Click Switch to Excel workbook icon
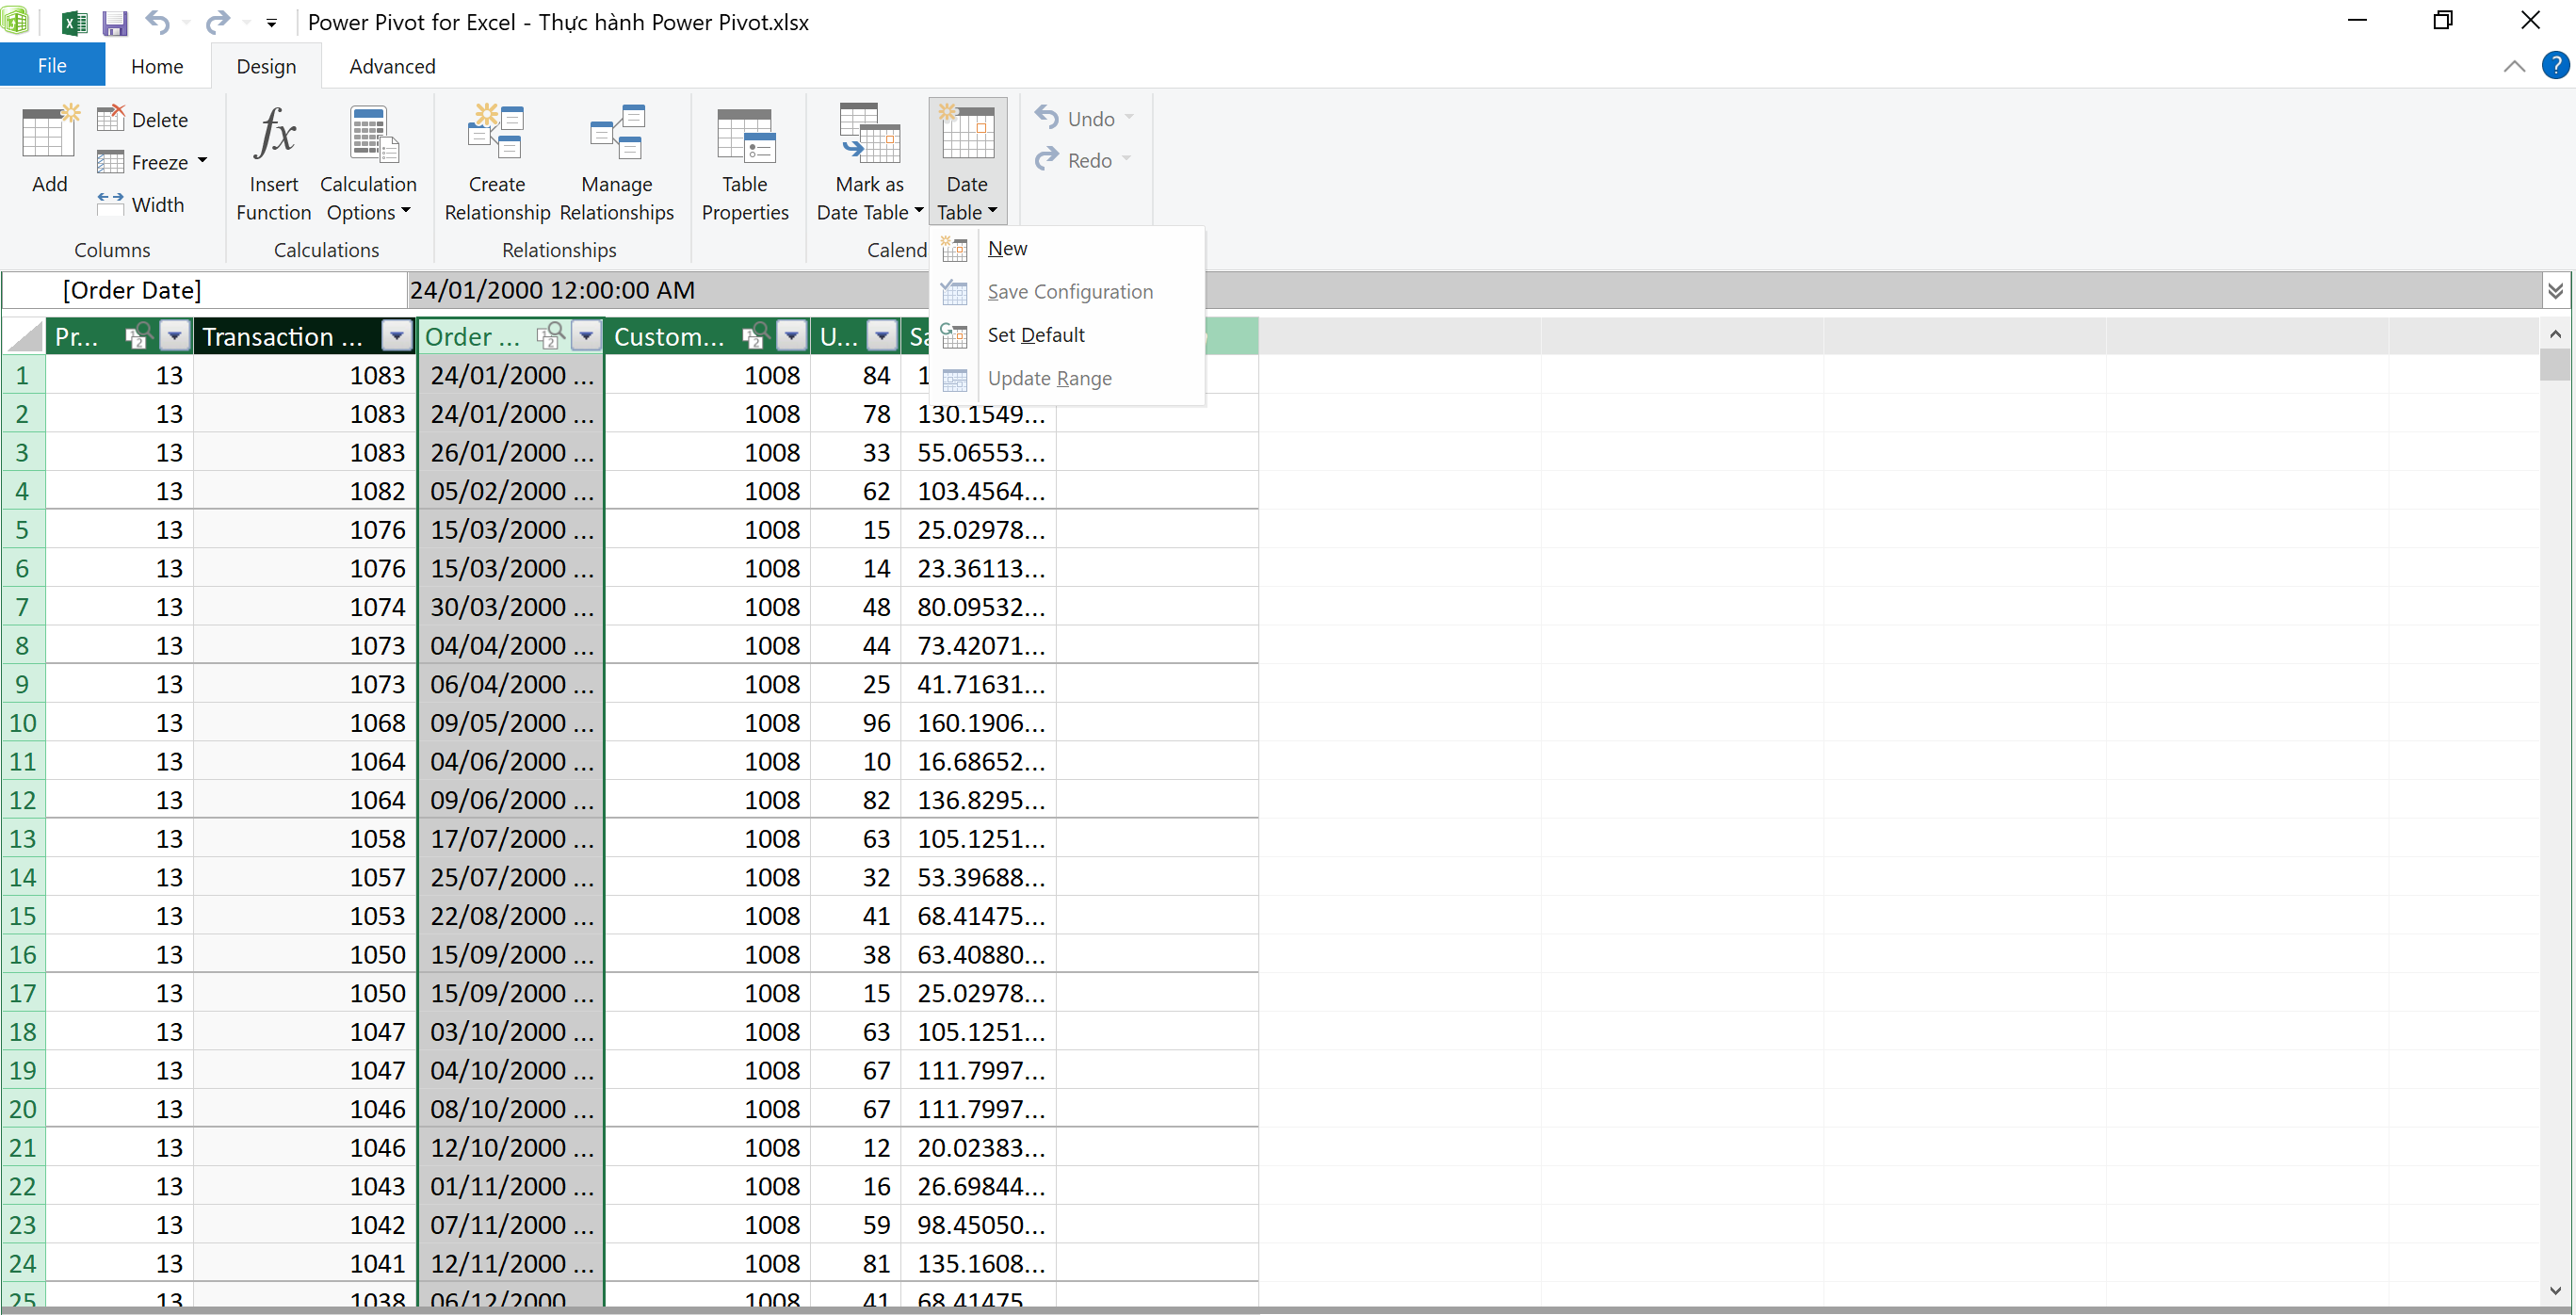This screenshot has width=2576, height=1315. (73, 22)
